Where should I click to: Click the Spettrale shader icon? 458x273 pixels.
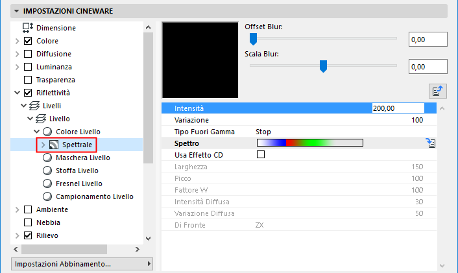click(x=53, y=145)
